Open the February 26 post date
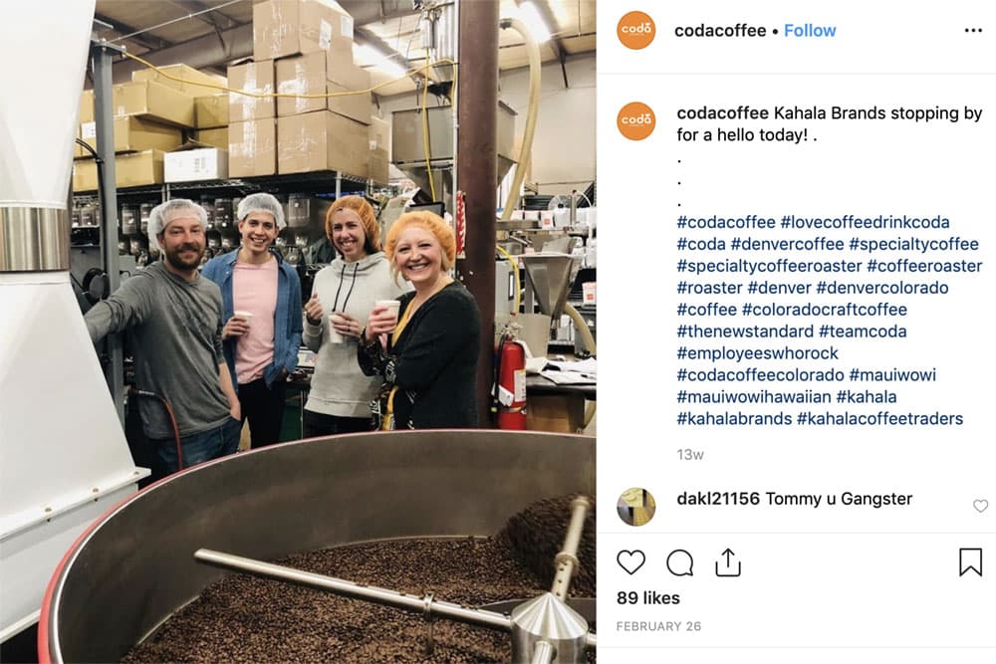The width and height of the screenshot is (996, 664). tap(658, 626)
